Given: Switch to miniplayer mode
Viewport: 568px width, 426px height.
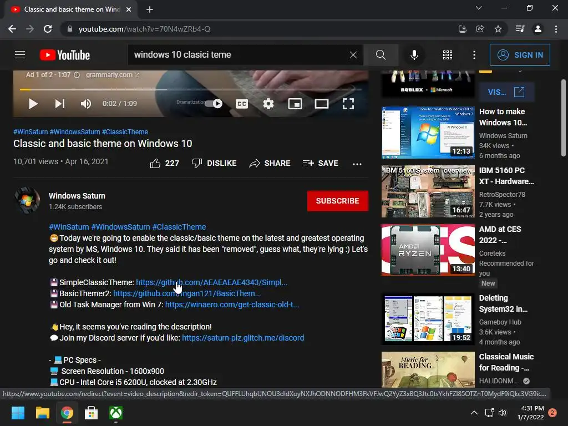Looking at the screenshot, I should coord(295,104).
